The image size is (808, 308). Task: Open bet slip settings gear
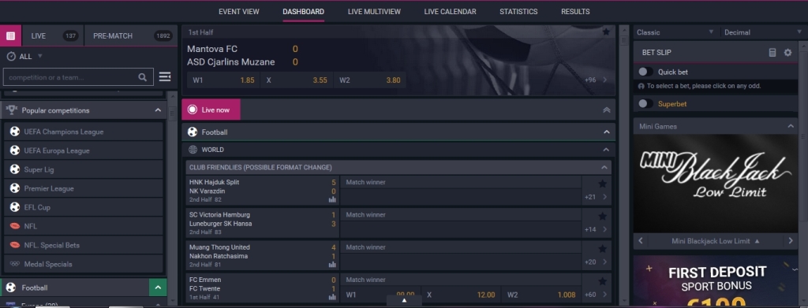pyautogui.click(x=787, y=53)
